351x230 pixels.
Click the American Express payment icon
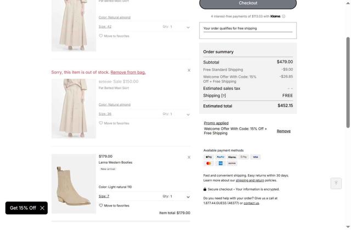220,164
